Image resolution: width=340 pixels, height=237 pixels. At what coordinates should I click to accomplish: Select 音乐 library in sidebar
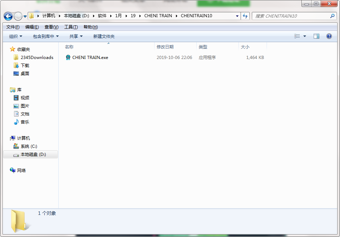pos(25,122)
